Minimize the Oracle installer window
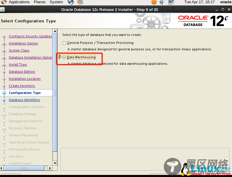 pos(217,10)
